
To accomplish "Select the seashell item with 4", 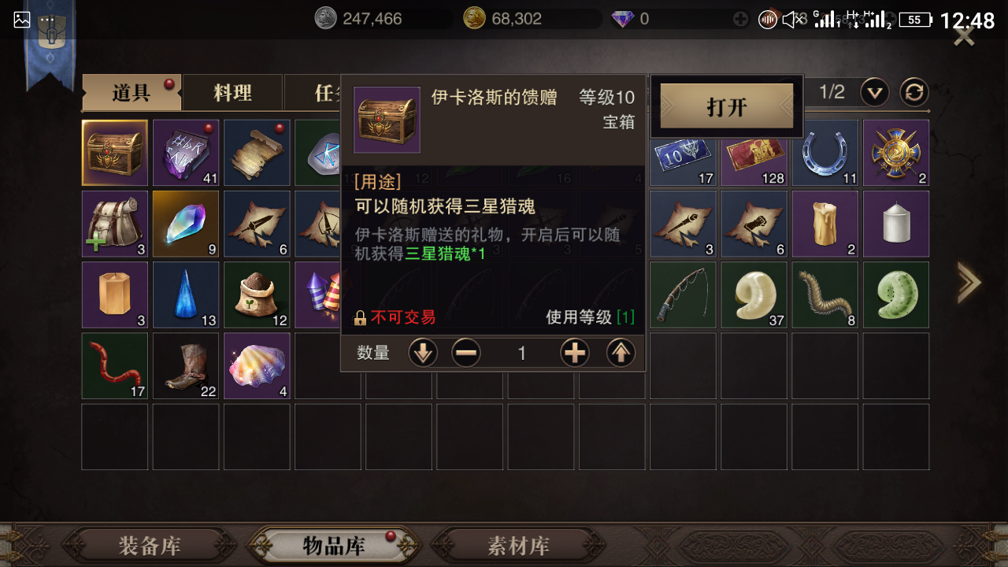I will pyautogui.click(x=257, y=365).
